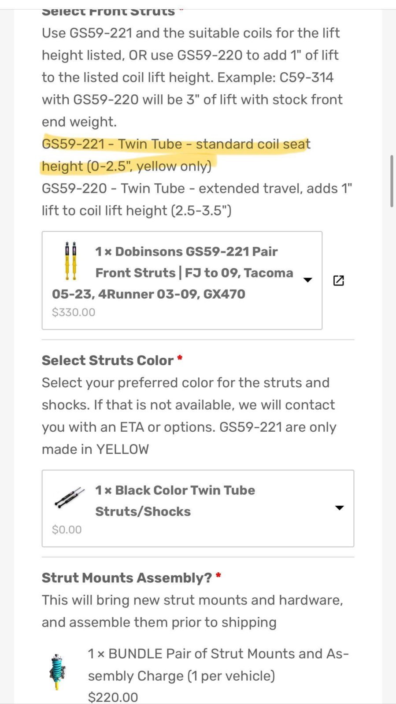The image size is (396, 704).
Task: Select the Dobinsons GS59-221 Pair Front Struts title
Action: [172, 273]
